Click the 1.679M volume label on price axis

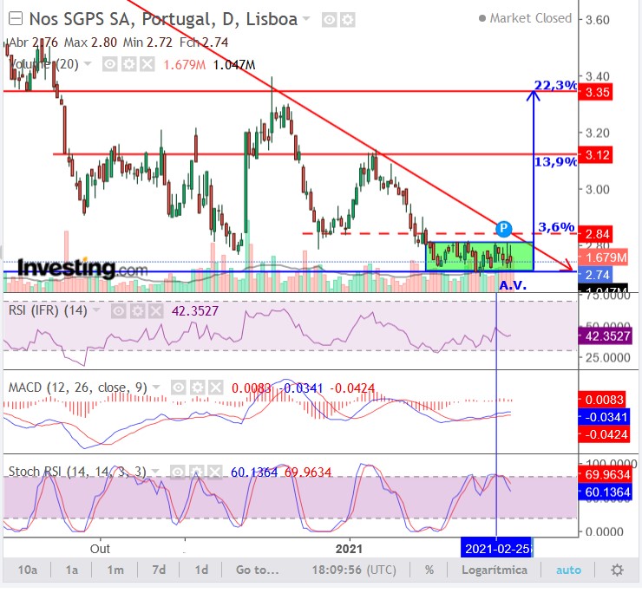tap(603, 257)
